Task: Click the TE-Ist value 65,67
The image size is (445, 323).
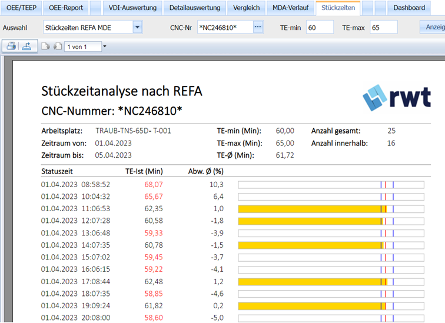Action: click(x=154, y=197)
